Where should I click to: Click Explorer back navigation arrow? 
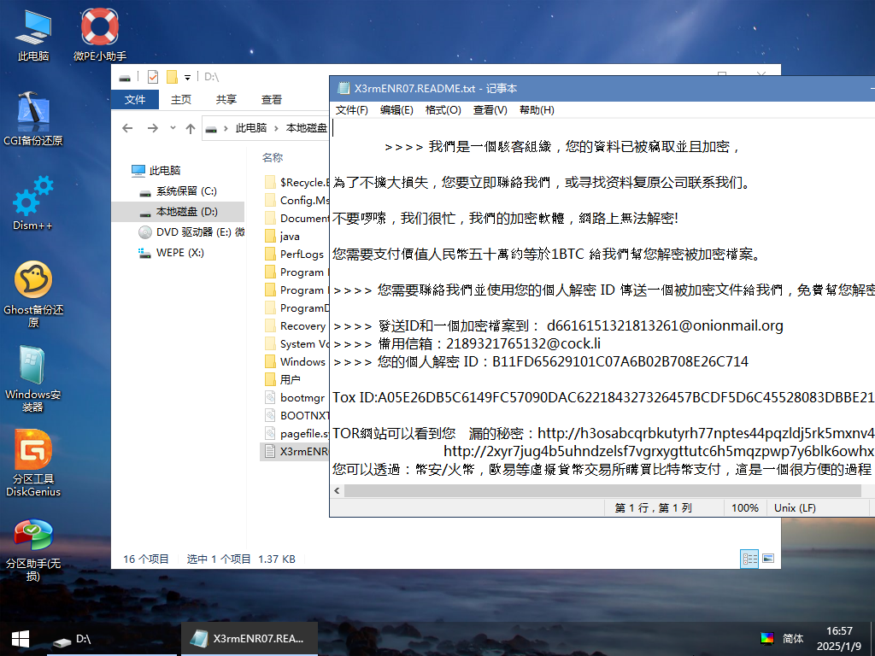pos(127,128)
